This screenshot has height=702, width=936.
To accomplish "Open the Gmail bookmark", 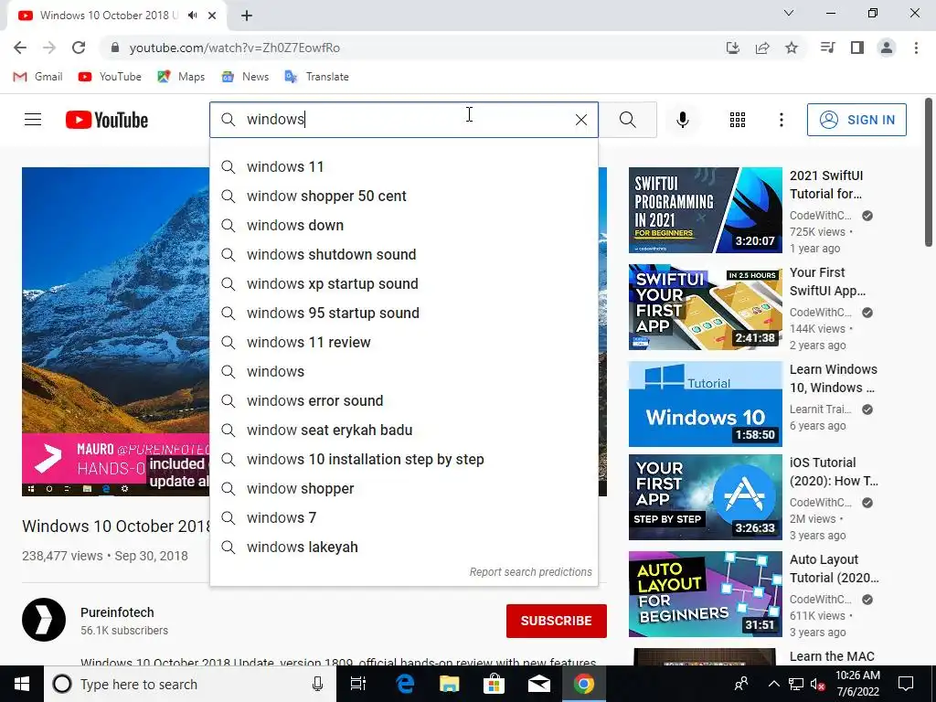I will pyautogui.click(x=38, y=77).
